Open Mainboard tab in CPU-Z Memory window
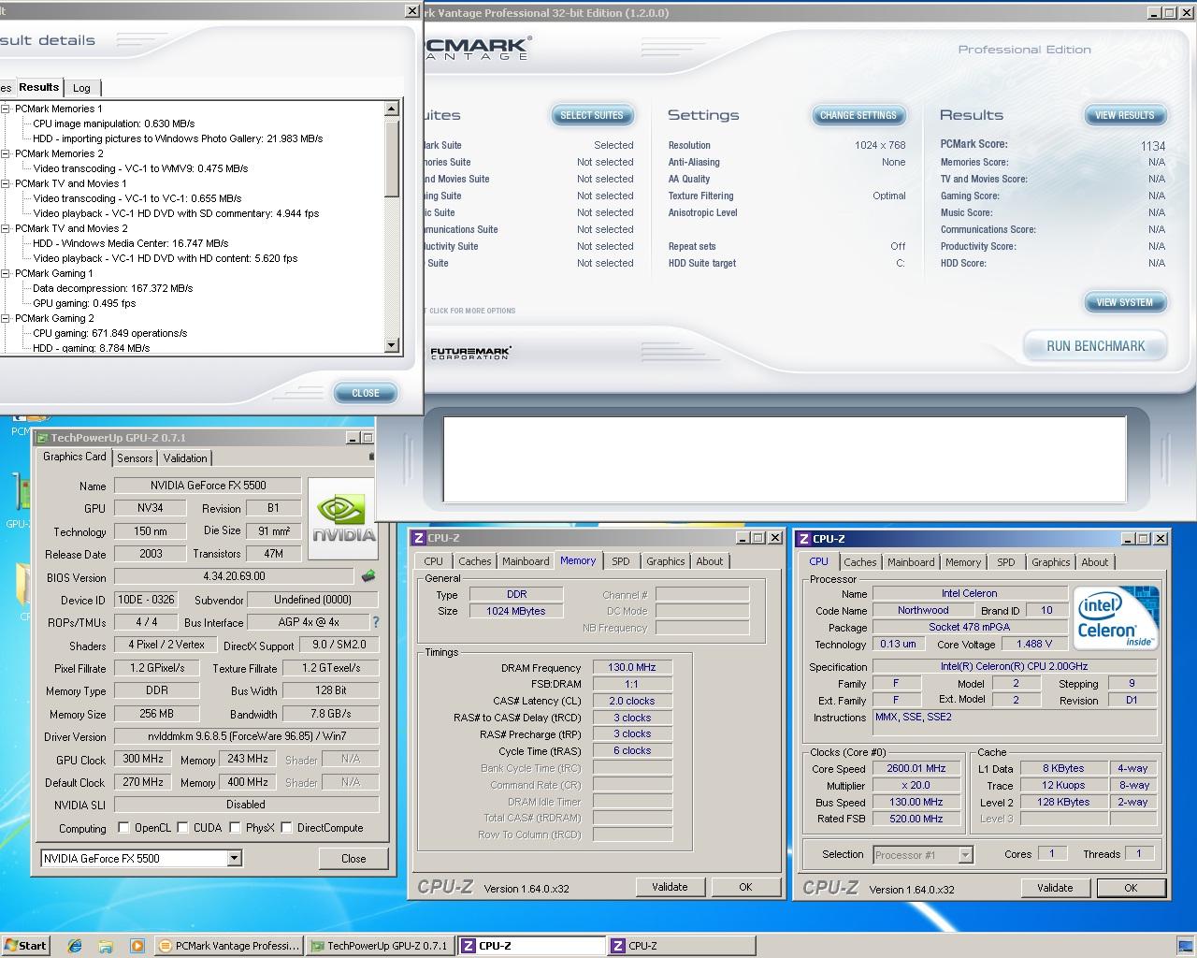Viewport: 1197px width, 958px height. (526, 561)
